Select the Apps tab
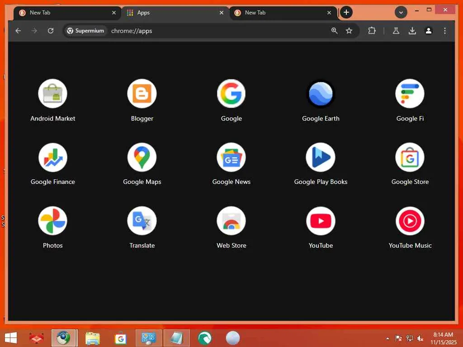The image size is (463, 347). [x=175, y=13]
